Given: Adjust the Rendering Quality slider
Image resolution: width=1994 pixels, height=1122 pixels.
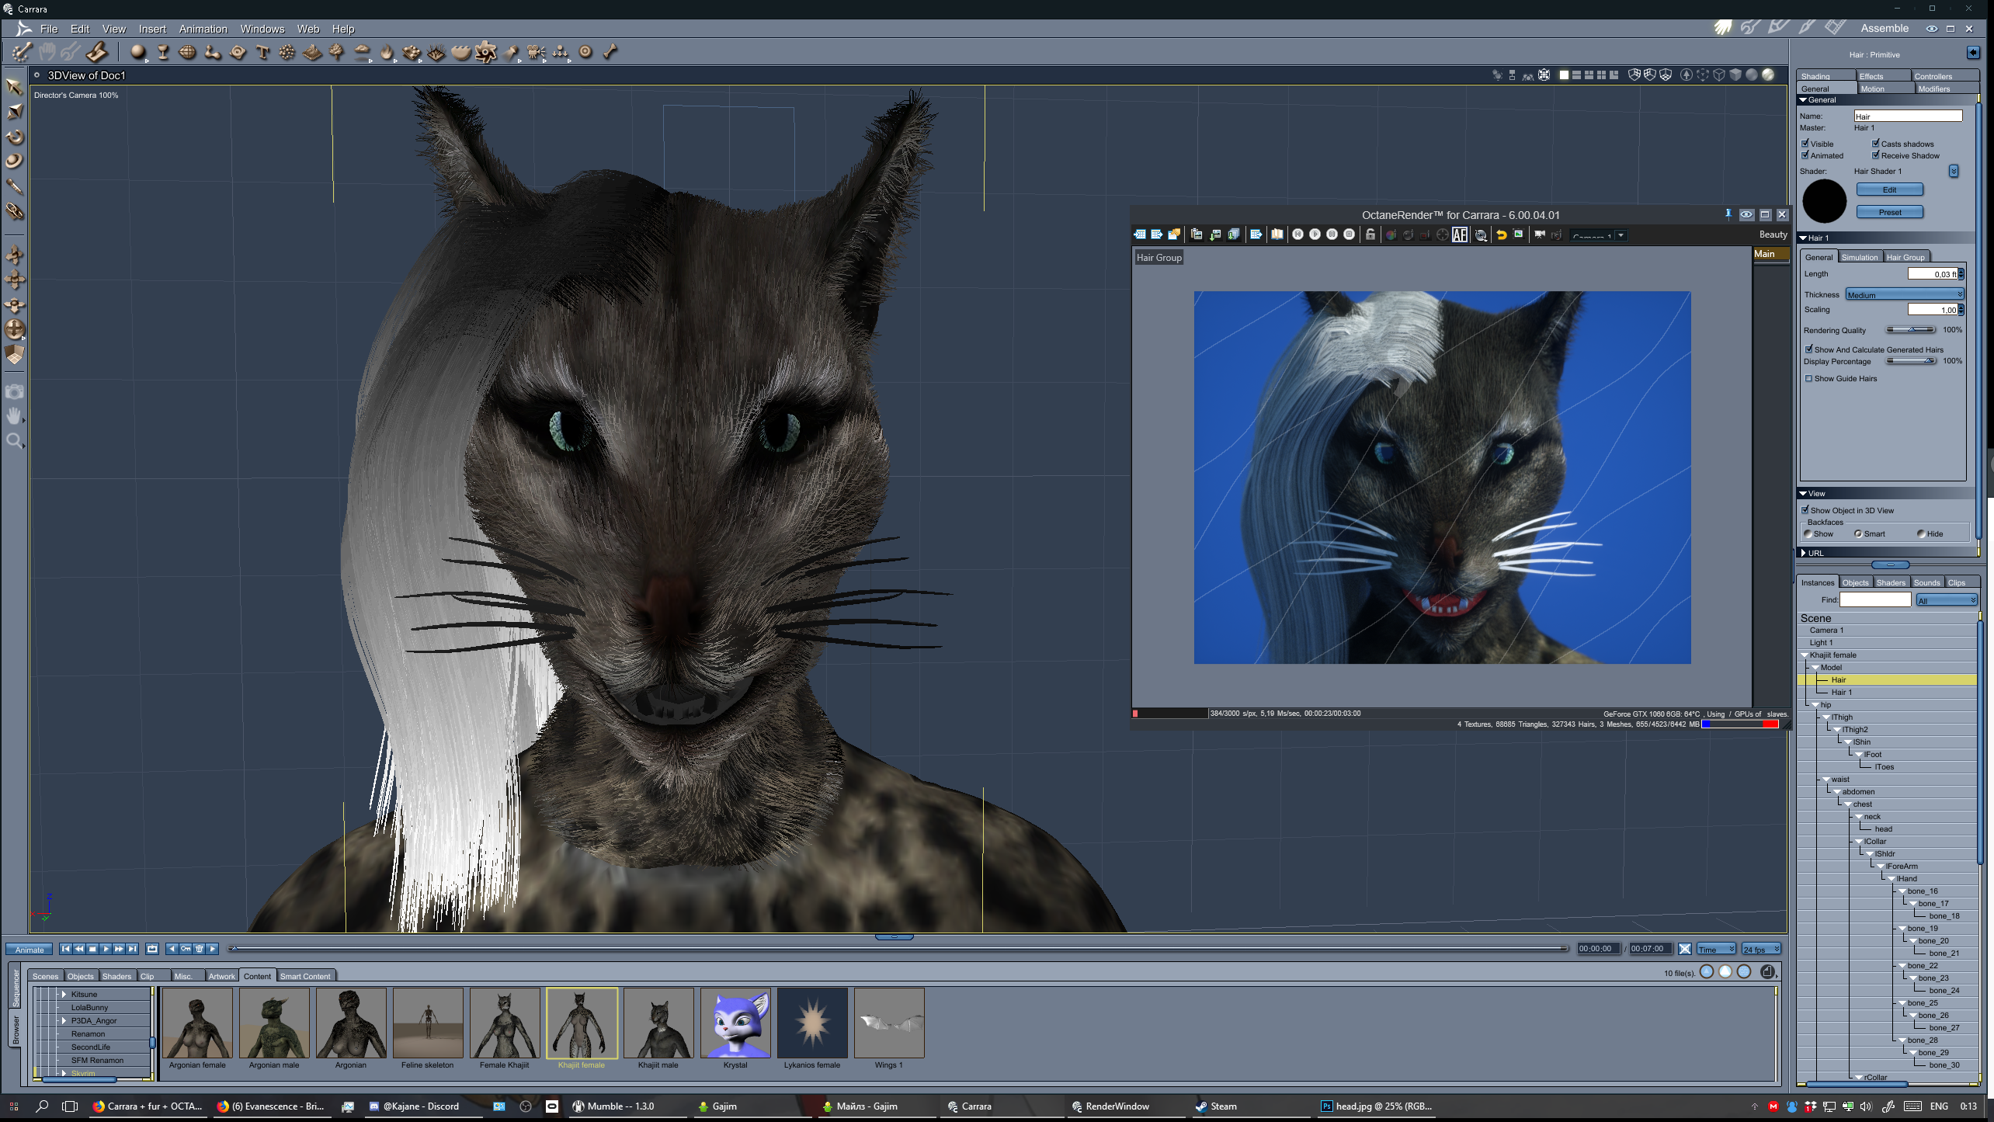Looking at the screenshot, I should point(1911,330).
